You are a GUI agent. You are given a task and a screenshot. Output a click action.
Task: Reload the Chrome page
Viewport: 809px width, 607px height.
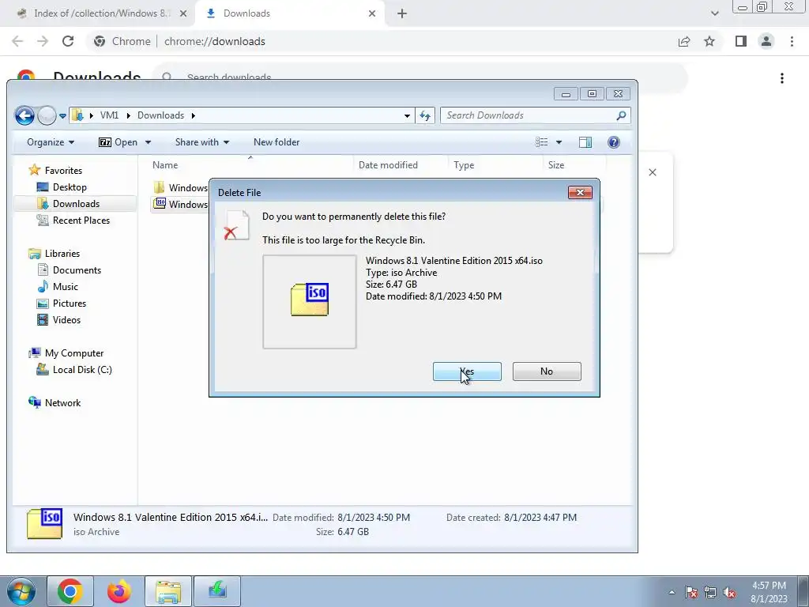click(68, 41)
